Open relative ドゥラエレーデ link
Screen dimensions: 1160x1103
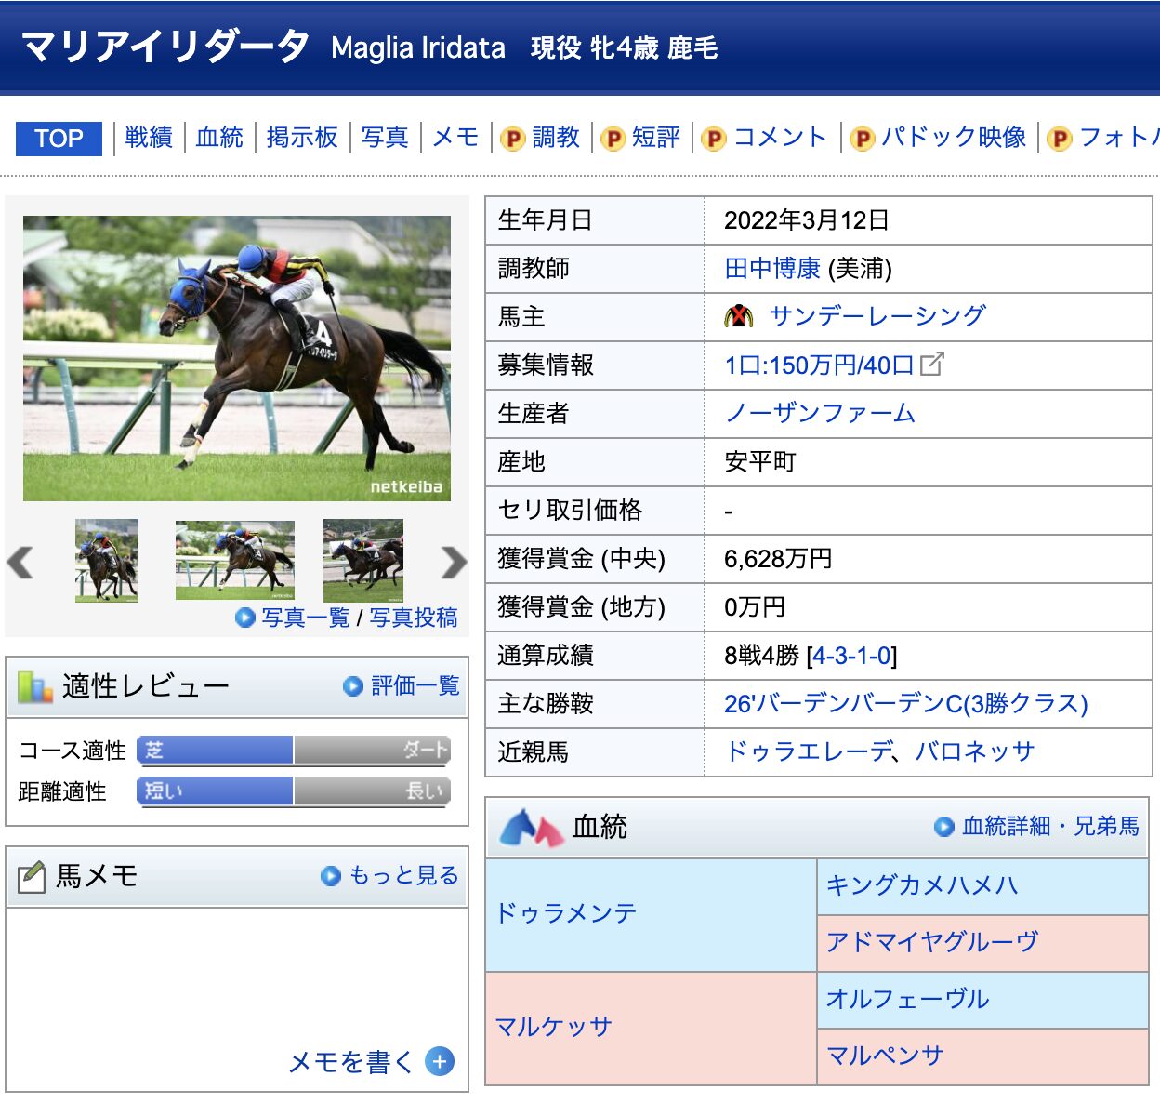click(x=810, y=752)
